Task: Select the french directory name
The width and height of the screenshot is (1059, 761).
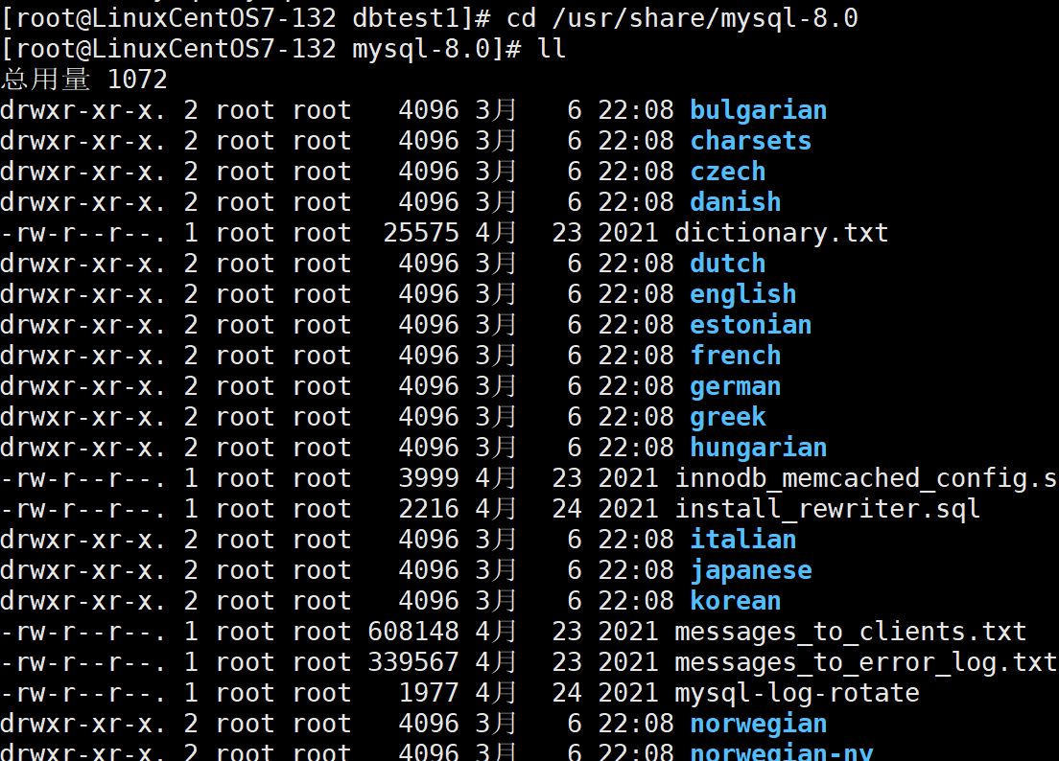Action: [736, 356]
